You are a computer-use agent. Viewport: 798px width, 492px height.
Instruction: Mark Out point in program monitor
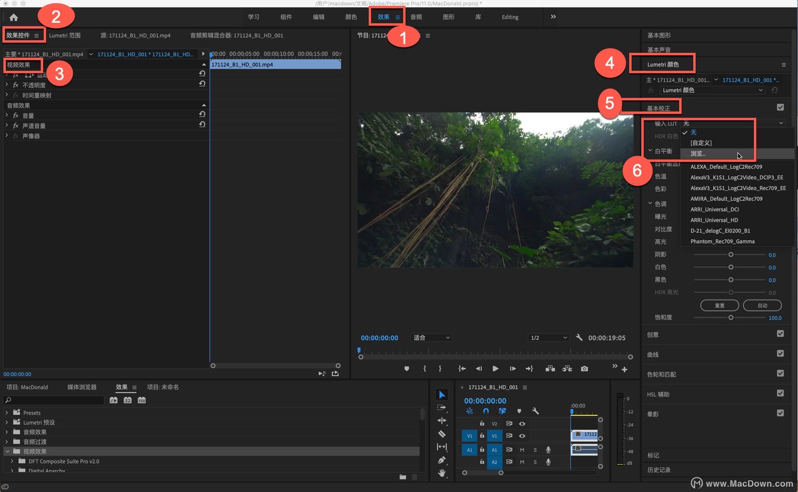[440, 369]
